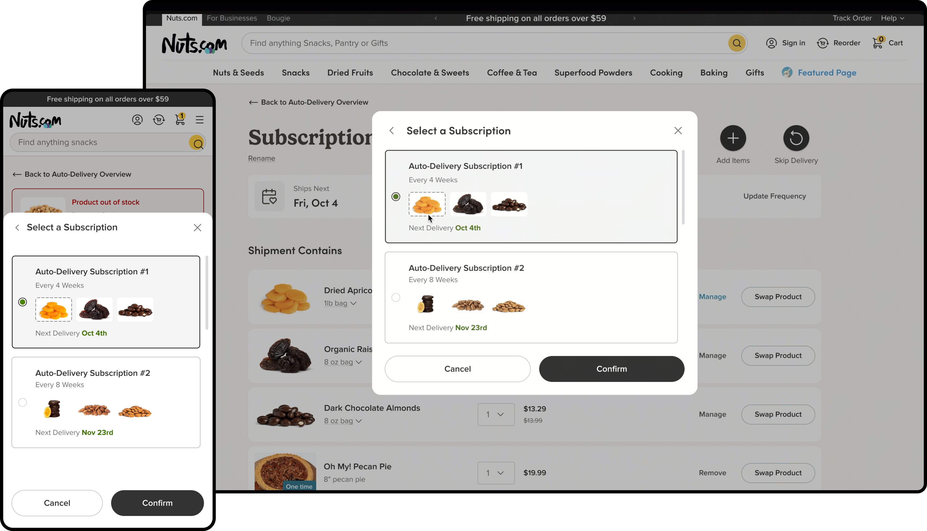Open the Chocolate & Sweets menu

click(x=430, y=72)
